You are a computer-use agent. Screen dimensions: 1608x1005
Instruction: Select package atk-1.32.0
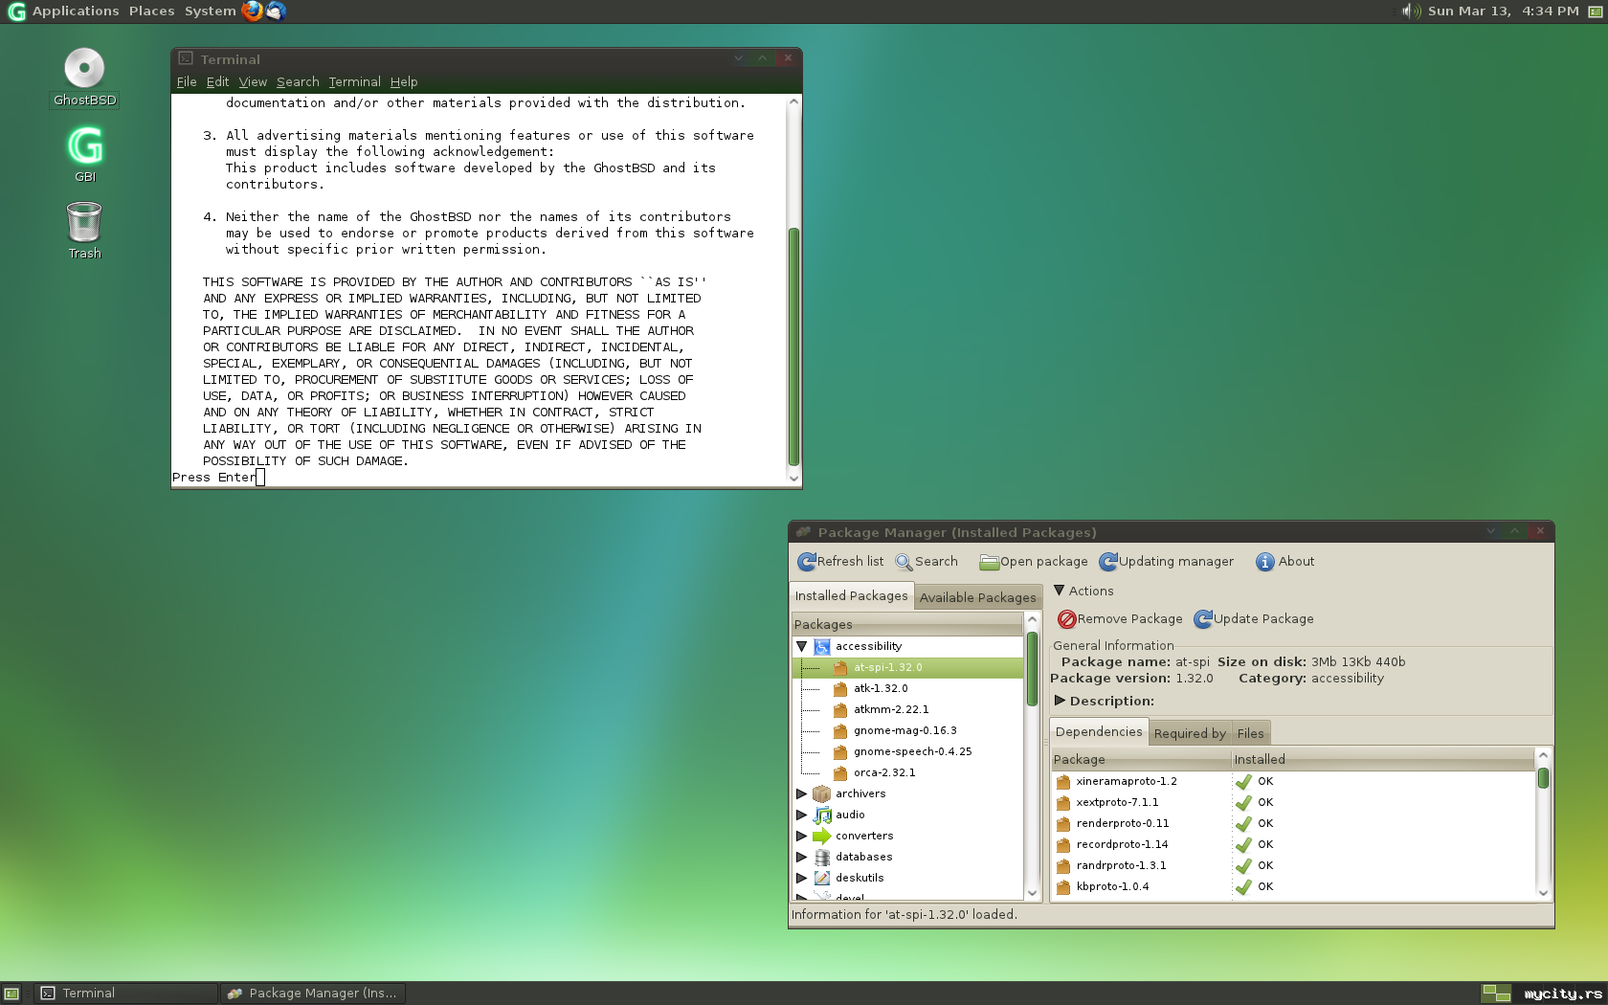(x=881, y=689)
